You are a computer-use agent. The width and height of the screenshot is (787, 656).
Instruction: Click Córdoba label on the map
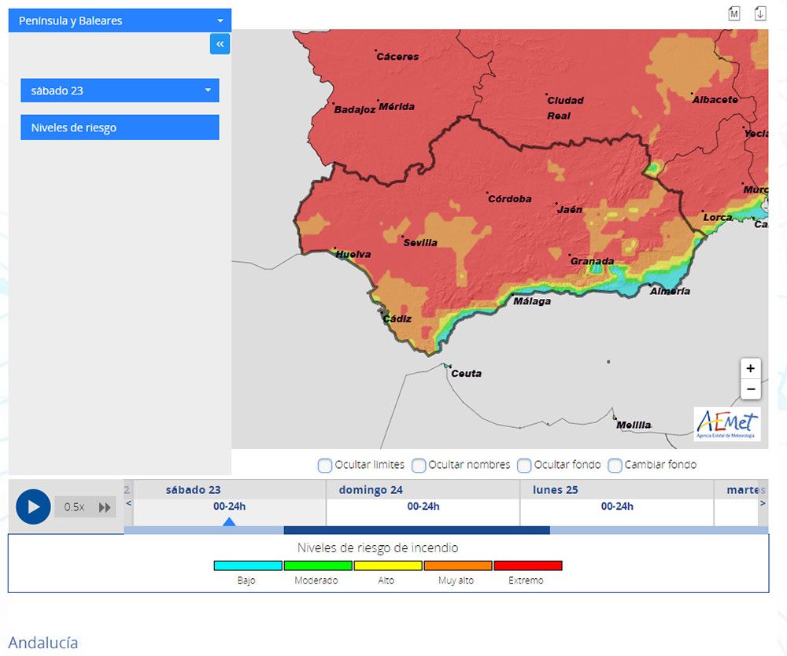coord(509,199)
